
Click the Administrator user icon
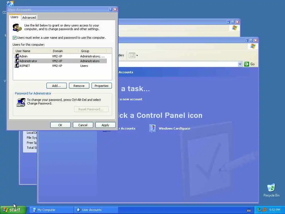pos(17,61)
